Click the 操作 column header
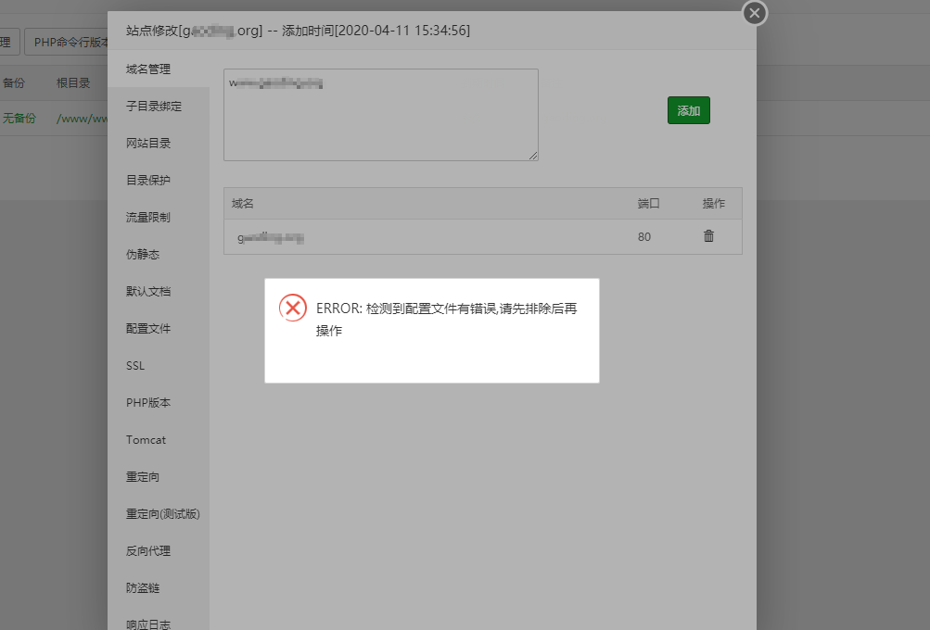 coord(714,203)
